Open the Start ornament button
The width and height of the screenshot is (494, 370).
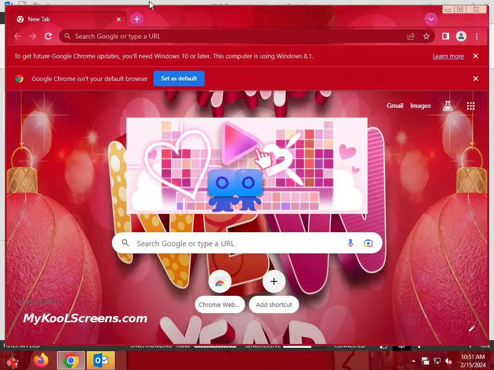coord(13,361)
